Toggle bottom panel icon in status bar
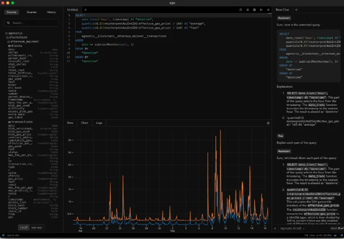 (335, 235)
